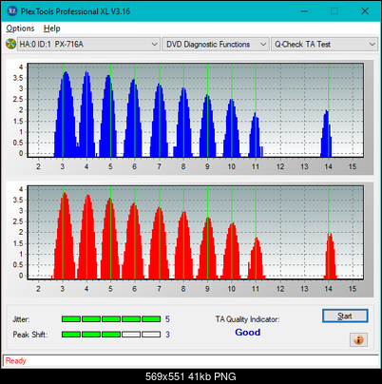Screen dimensions: 382x384
Task: Click the Jitter value 5
Action: (x=167, y=318)
